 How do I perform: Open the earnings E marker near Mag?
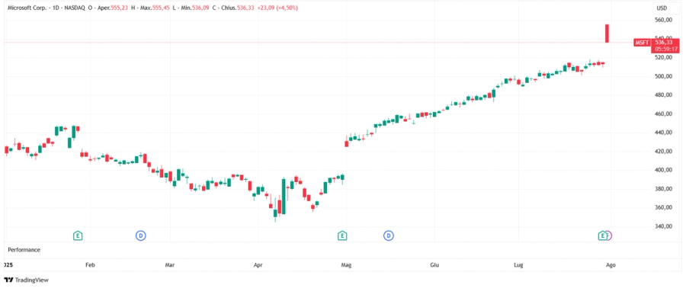coord(342,236)
